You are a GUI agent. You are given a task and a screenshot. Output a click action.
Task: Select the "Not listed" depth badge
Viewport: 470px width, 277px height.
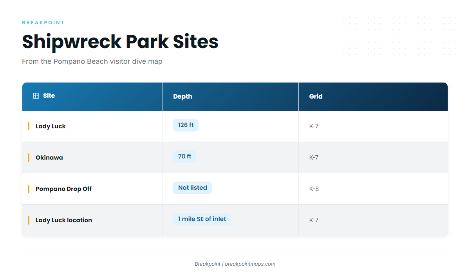193,188
